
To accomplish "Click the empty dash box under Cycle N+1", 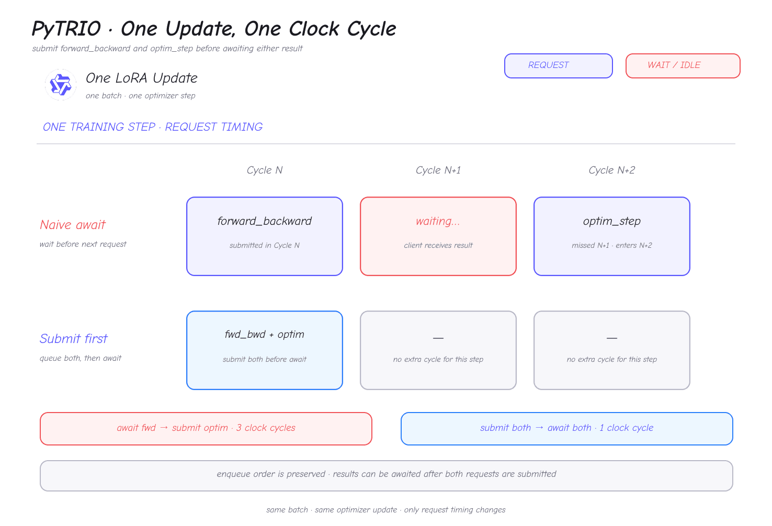I will [438, 350].
